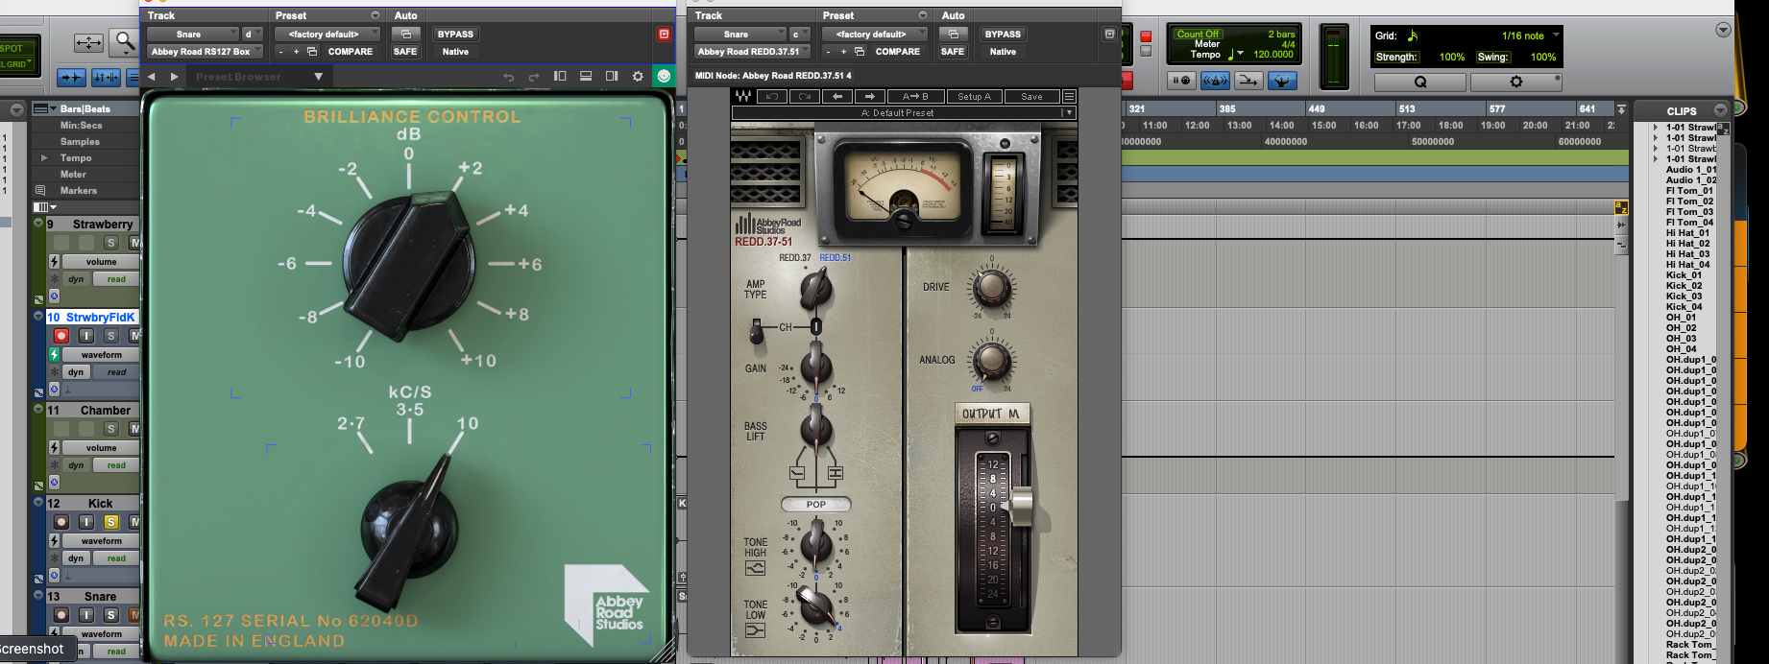Toggle BYPASS on REDD.37.51 plugin

pos(1003,34)
